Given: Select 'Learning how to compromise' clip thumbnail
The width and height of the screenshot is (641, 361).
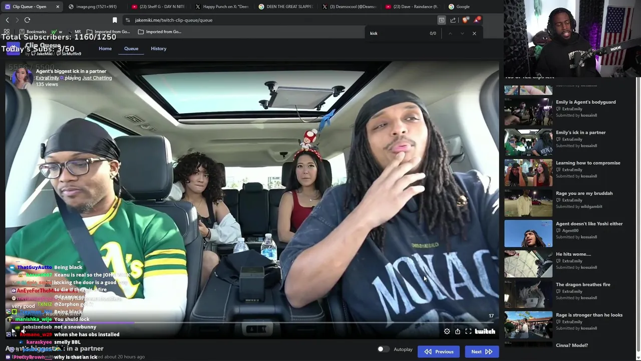Looking at the screenshot, I should click(x=528, y=172).
